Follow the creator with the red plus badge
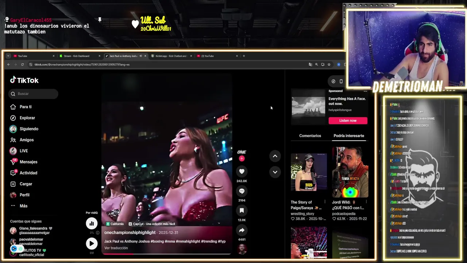 coord(242,159)
